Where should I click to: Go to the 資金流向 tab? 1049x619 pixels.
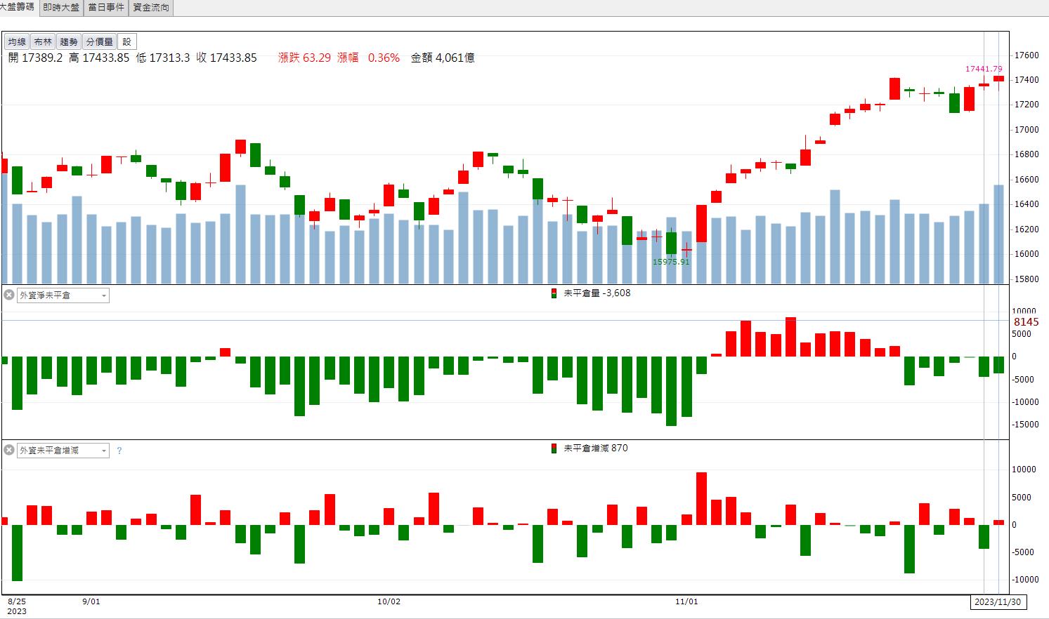coord(151,8)
